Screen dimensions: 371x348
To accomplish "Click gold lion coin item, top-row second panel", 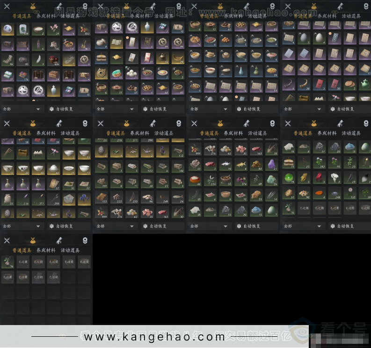I will (102, 73).
